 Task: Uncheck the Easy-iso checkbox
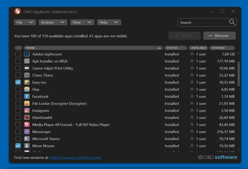point(18,82)
